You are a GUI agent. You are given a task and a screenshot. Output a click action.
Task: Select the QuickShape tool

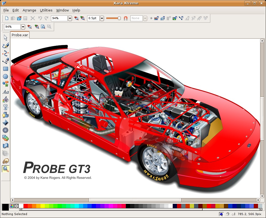click(5, 84)
